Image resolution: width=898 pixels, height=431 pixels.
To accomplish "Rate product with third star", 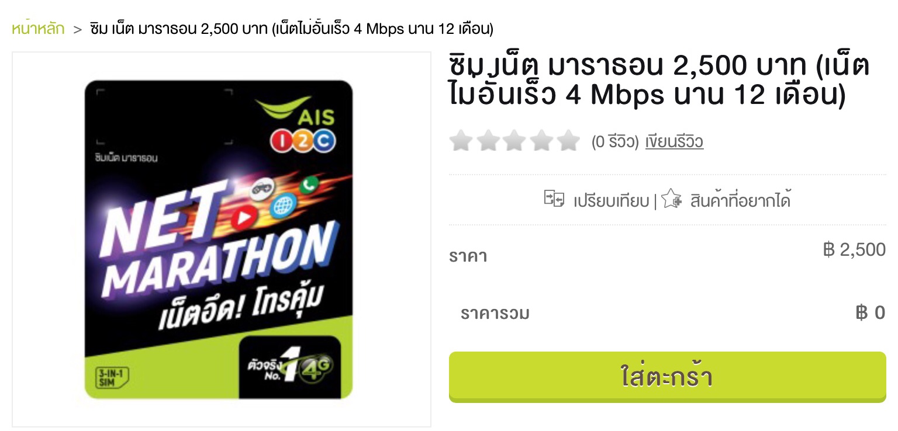I will pyautogui.click(x=514, y=141).
